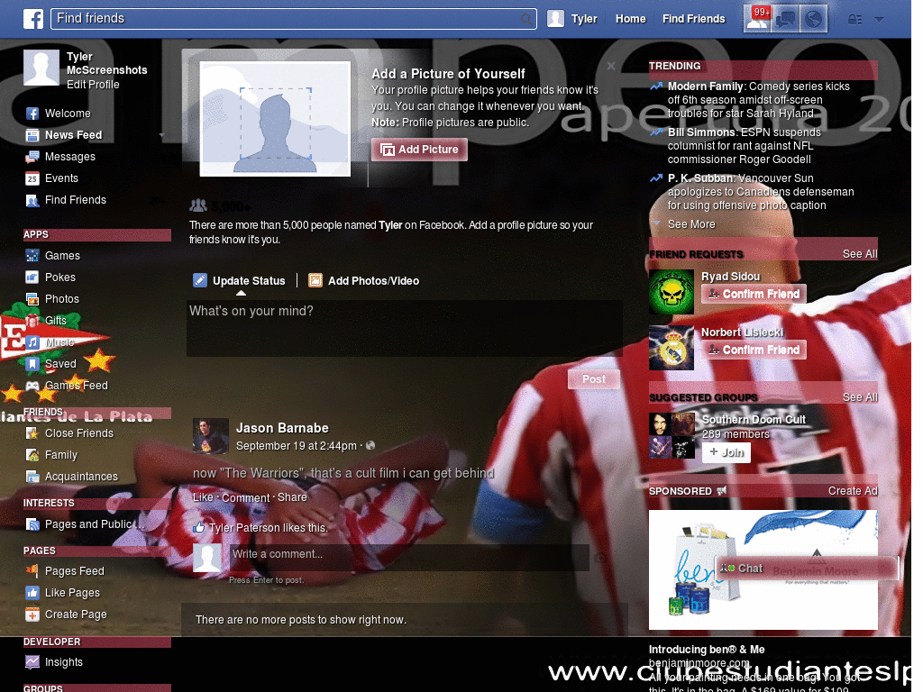Click the What's on your mind box
The width and height of the screenshot is (923, 692).
(x=404, y=328)
